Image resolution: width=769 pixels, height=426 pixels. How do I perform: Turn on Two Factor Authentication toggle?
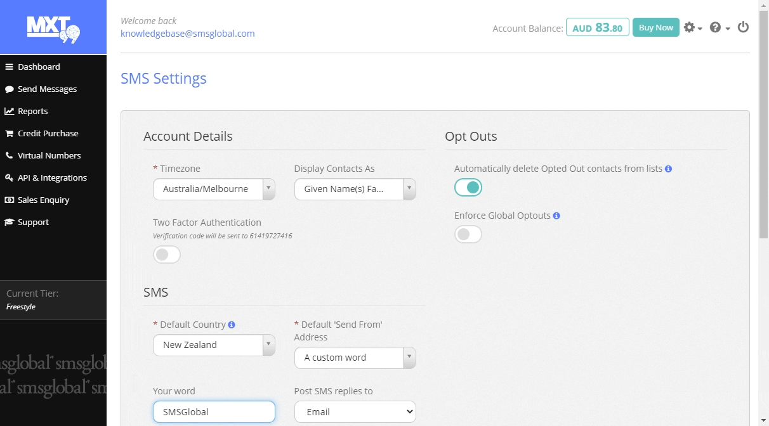click(x=167, y=255)
